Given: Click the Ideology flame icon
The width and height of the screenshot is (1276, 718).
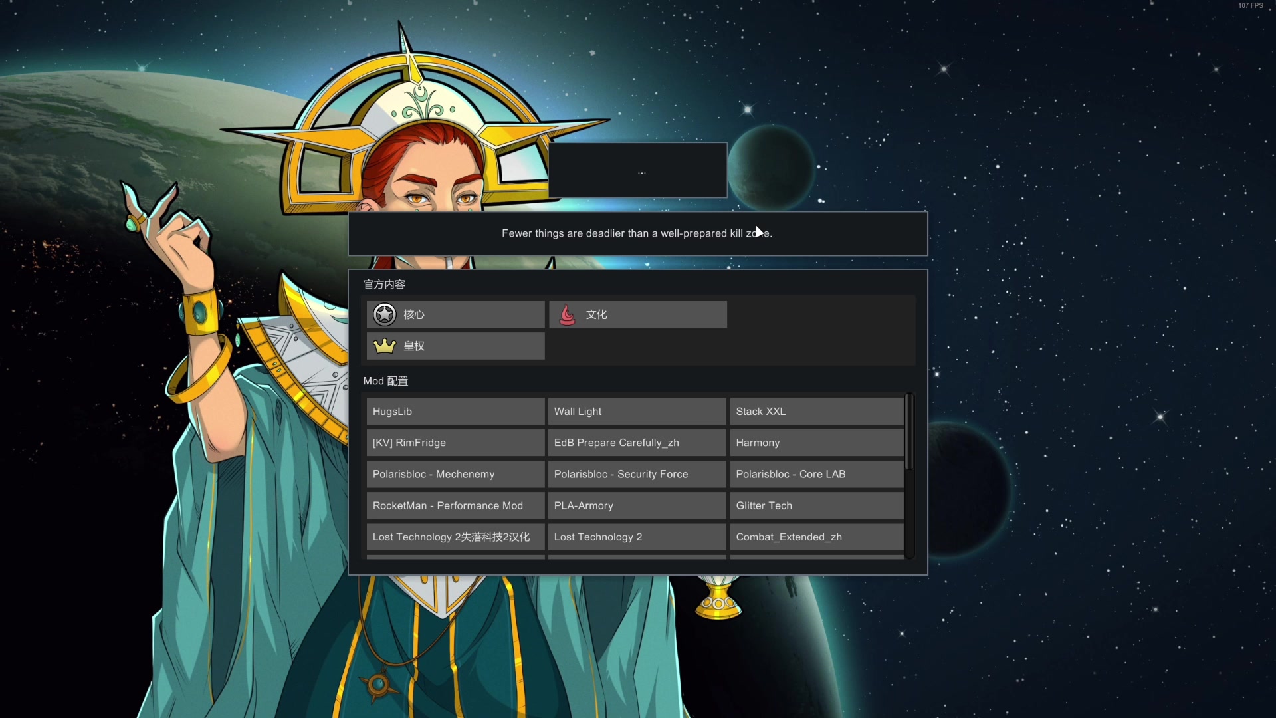Looking at the screenshot, I should tap(567, 314).
